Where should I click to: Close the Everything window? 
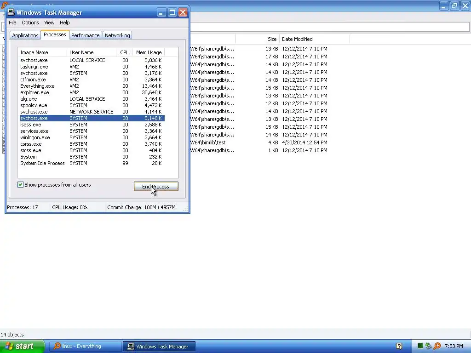(x=465, y=6)
